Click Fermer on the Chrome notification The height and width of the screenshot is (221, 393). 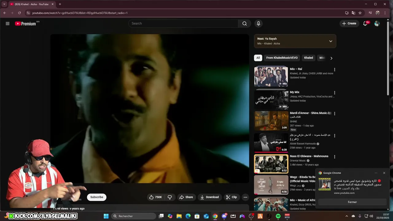click(352, 202)
